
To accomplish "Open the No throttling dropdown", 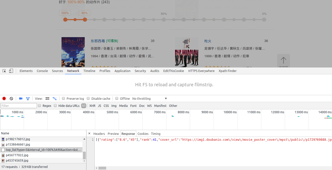I will pyautogui.click(x=150, y=98).
